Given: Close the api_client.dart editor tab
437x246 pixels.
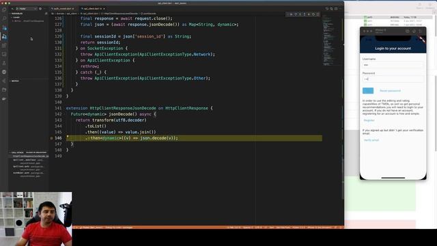Looking at the screenshot, I should coord(104,9).
